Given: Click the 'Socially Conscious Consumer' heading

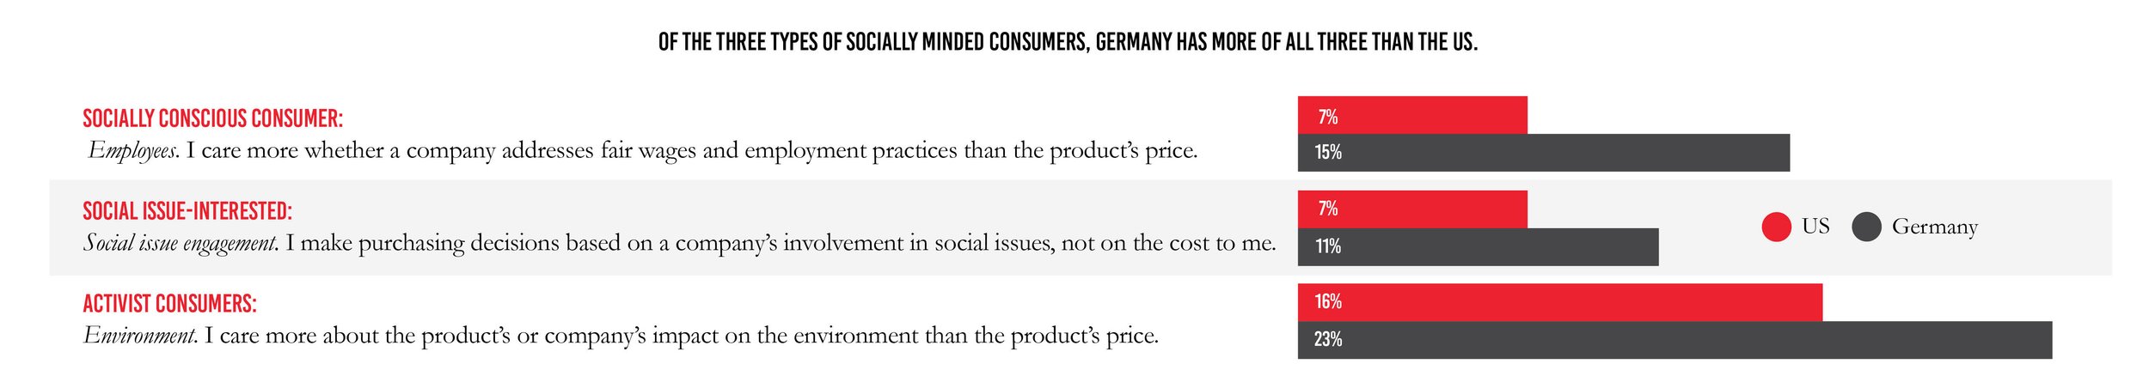Looking at the screenshot, I should [x=212, y=118].
